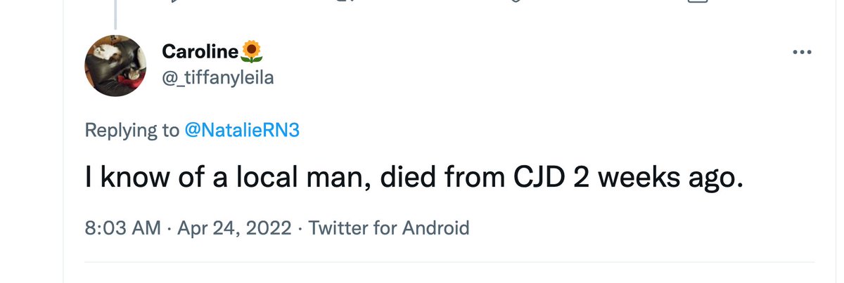Open the @NatalieRN3 mention link

click(x=243, y=131)
